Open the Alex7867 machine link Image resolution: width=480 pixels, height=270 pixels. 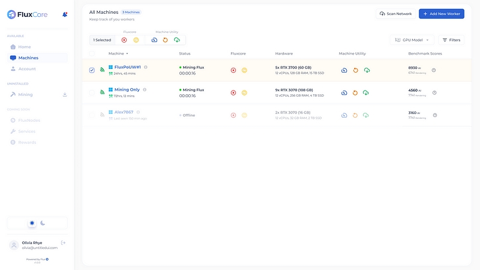tap(124, 112)
